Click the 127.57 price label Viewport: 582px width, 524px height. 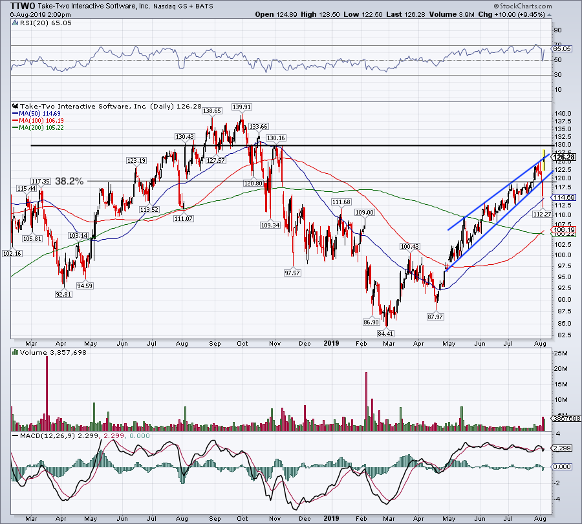pos(215,161)
